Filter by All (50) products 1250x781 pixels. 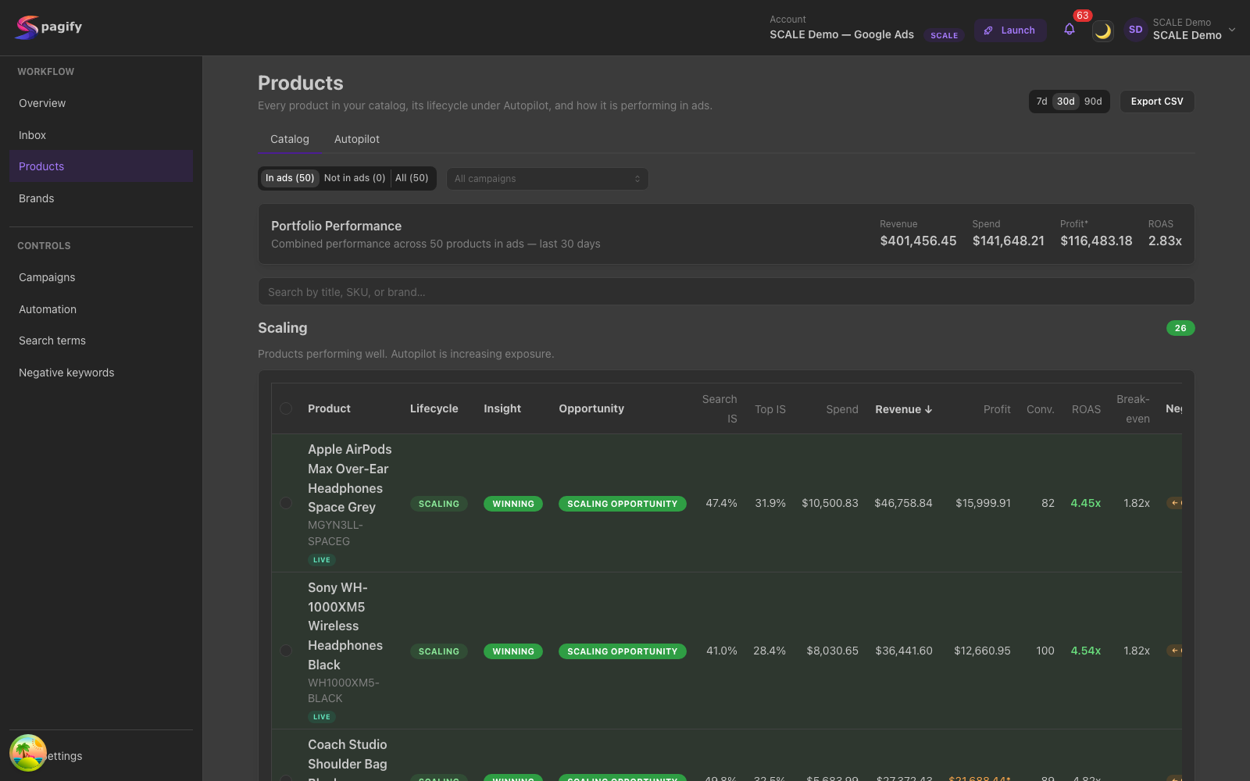coord(412,178)
